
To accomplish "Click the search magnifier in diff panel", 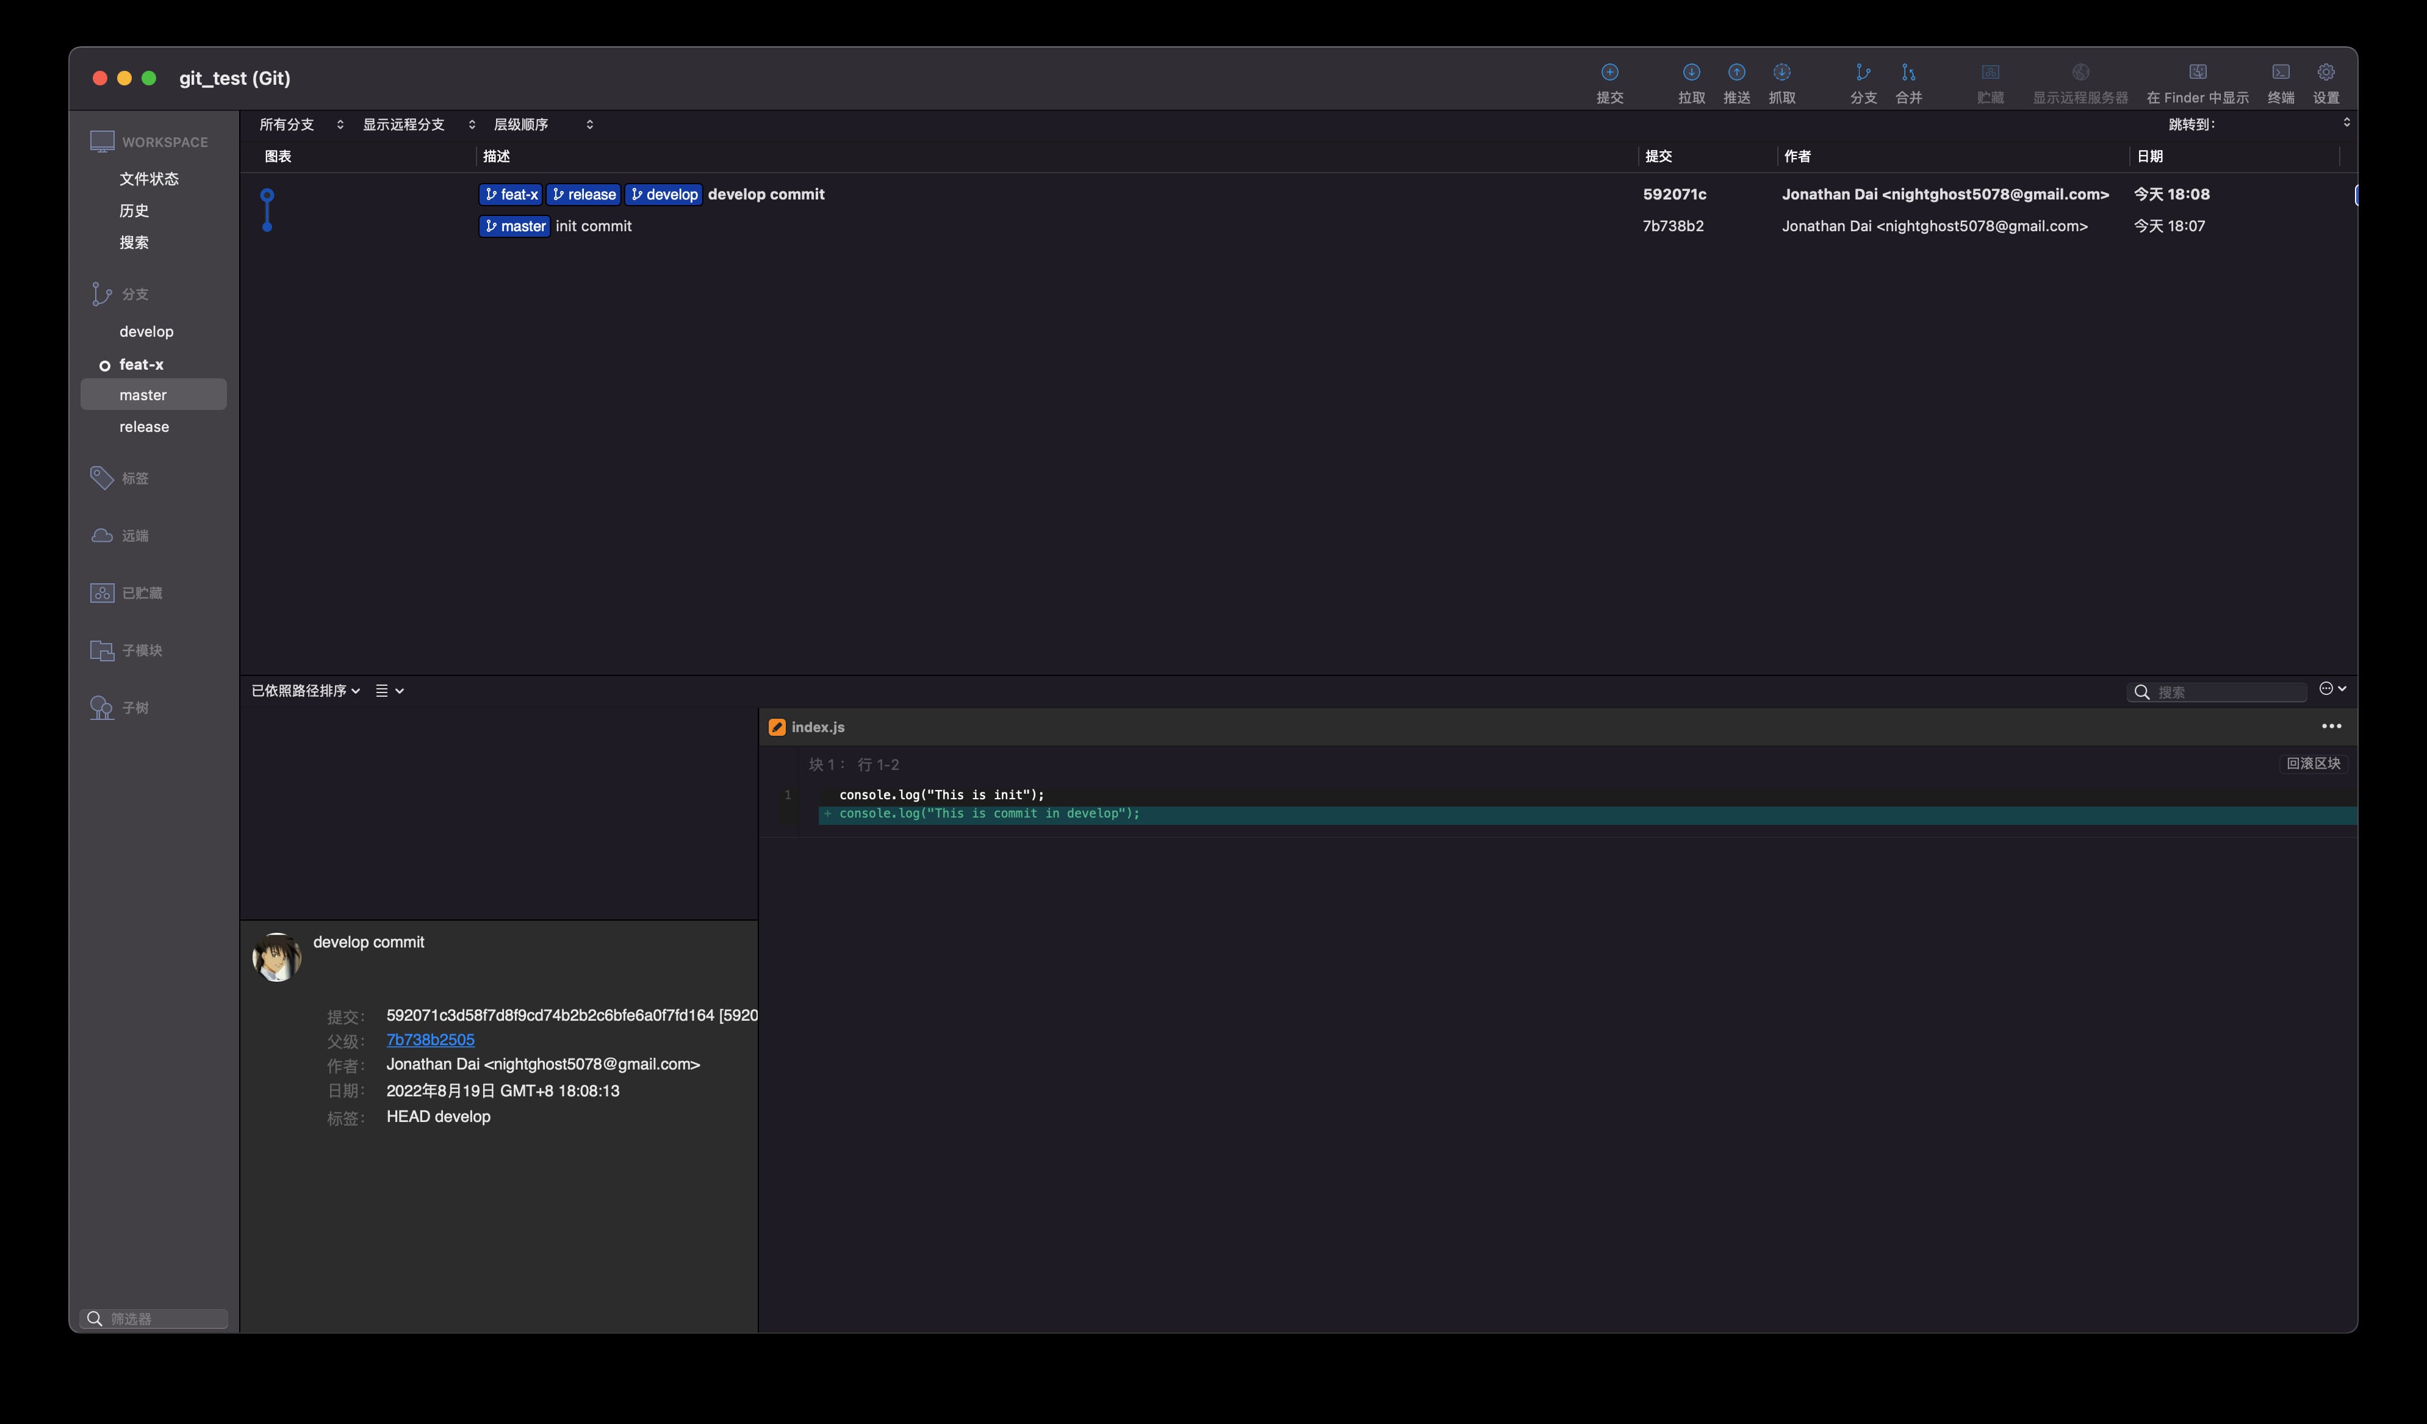I will 2142,691.
